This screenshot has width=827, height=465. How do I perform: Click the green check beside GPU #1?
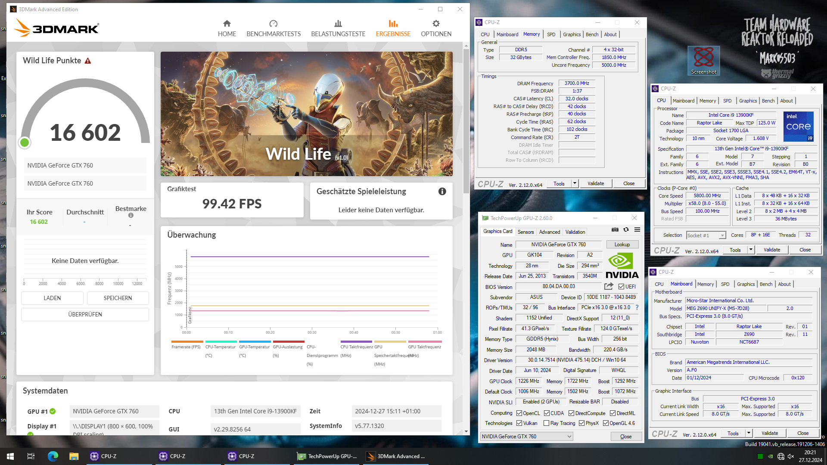click(53, 411)
